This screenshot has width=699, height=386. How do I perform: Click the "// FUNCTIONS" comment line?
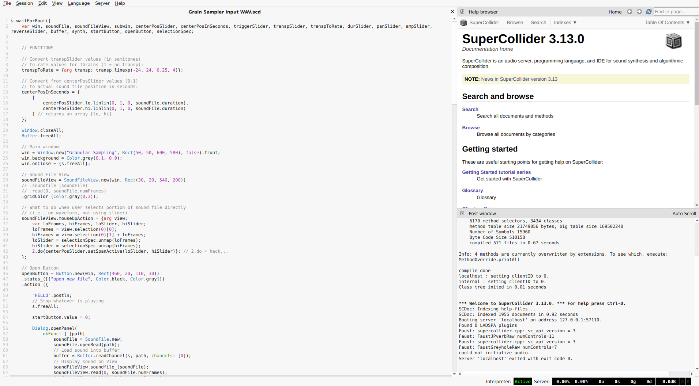tap(37, 48)
